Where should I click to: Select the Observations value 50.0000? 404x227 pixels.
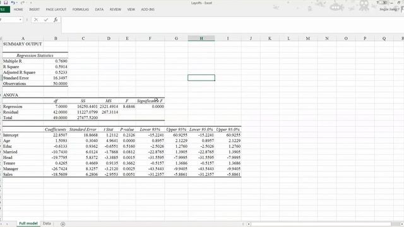coord(56,84)
